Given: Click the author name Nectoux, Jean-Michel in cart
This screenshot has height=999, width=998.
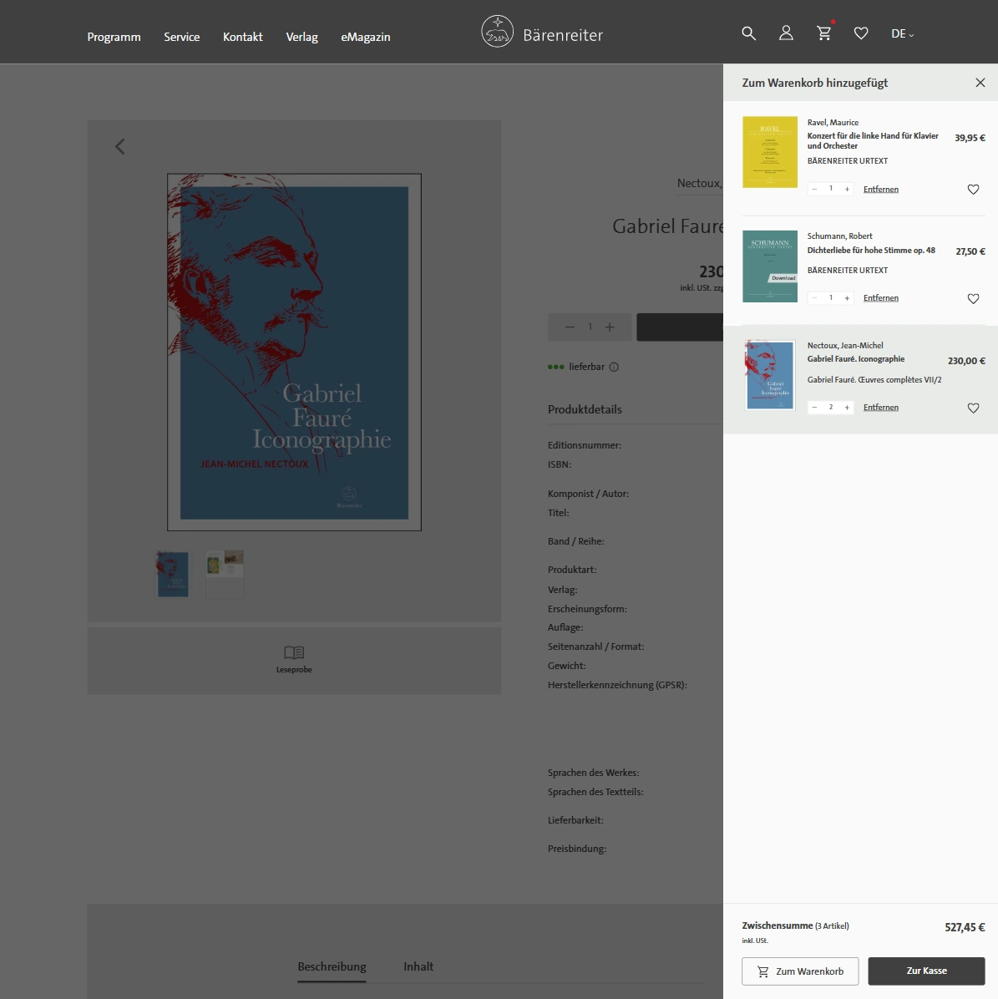Looking at the screenshot, I should (845, 345).
